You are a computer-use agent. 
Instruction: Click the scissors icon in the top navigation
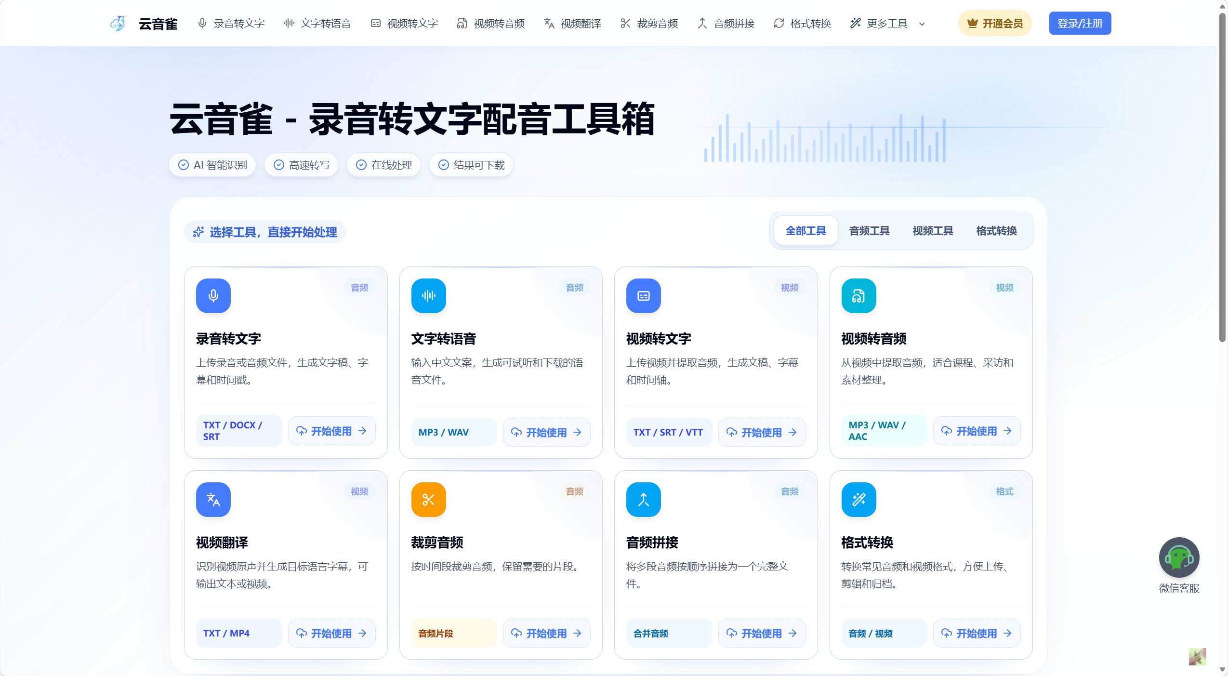(625, 23)
